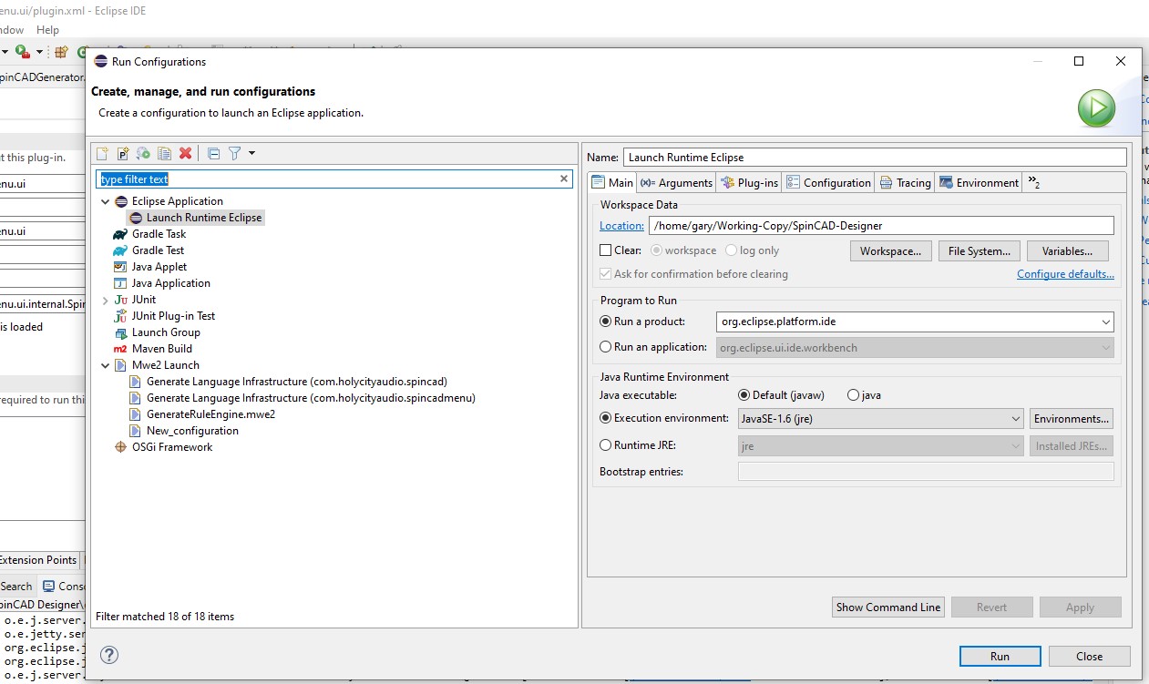This screenshot has width=1149, height=684.
Task: Select the java executable radio button
Action: (x=853, y=395)
